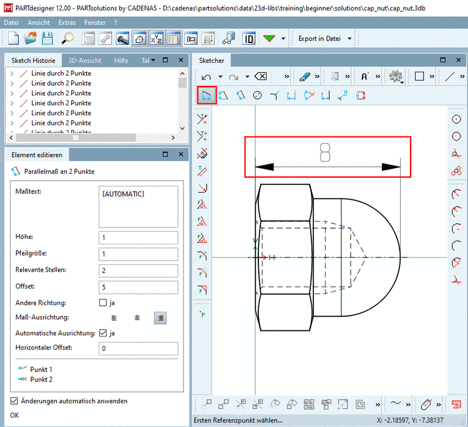Click the undo arrow in Sketcher toolbar
The image size is (468, 427).
(207, 76)
